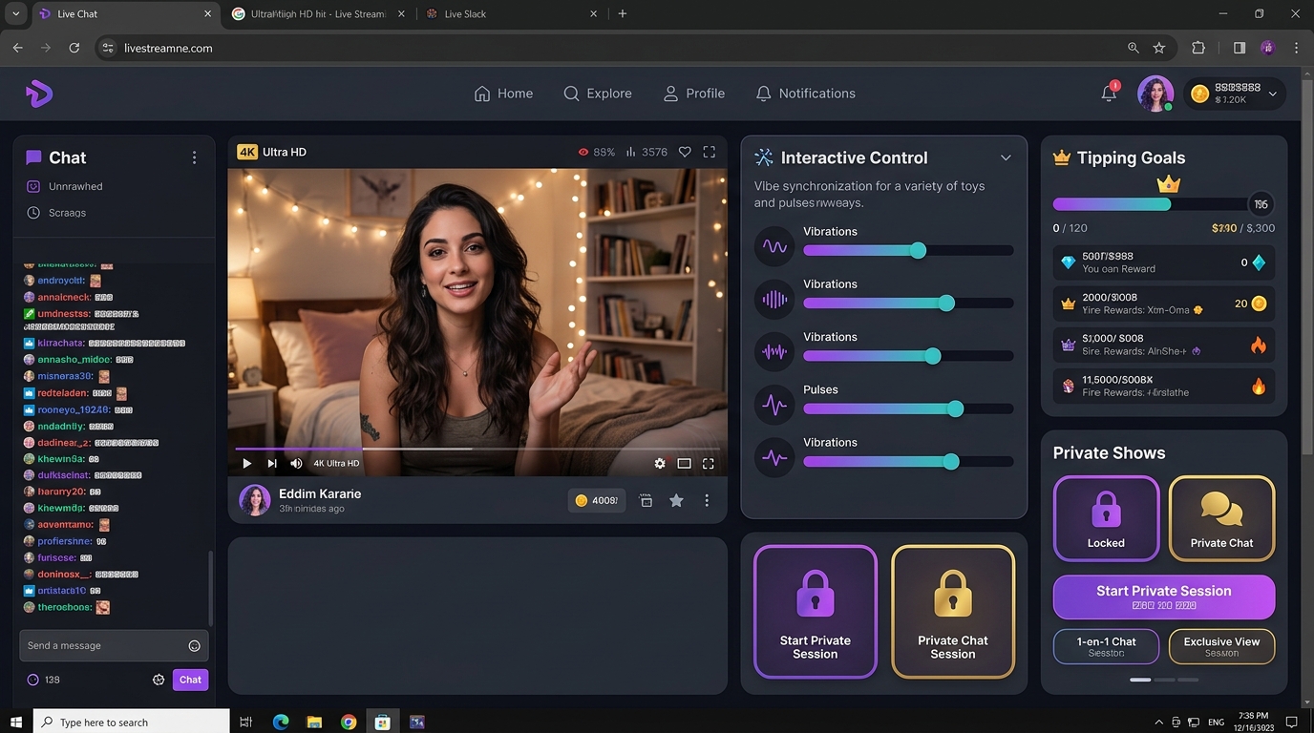Click gold coin icon in the 2000 reward row

[x=1259, y=304]
